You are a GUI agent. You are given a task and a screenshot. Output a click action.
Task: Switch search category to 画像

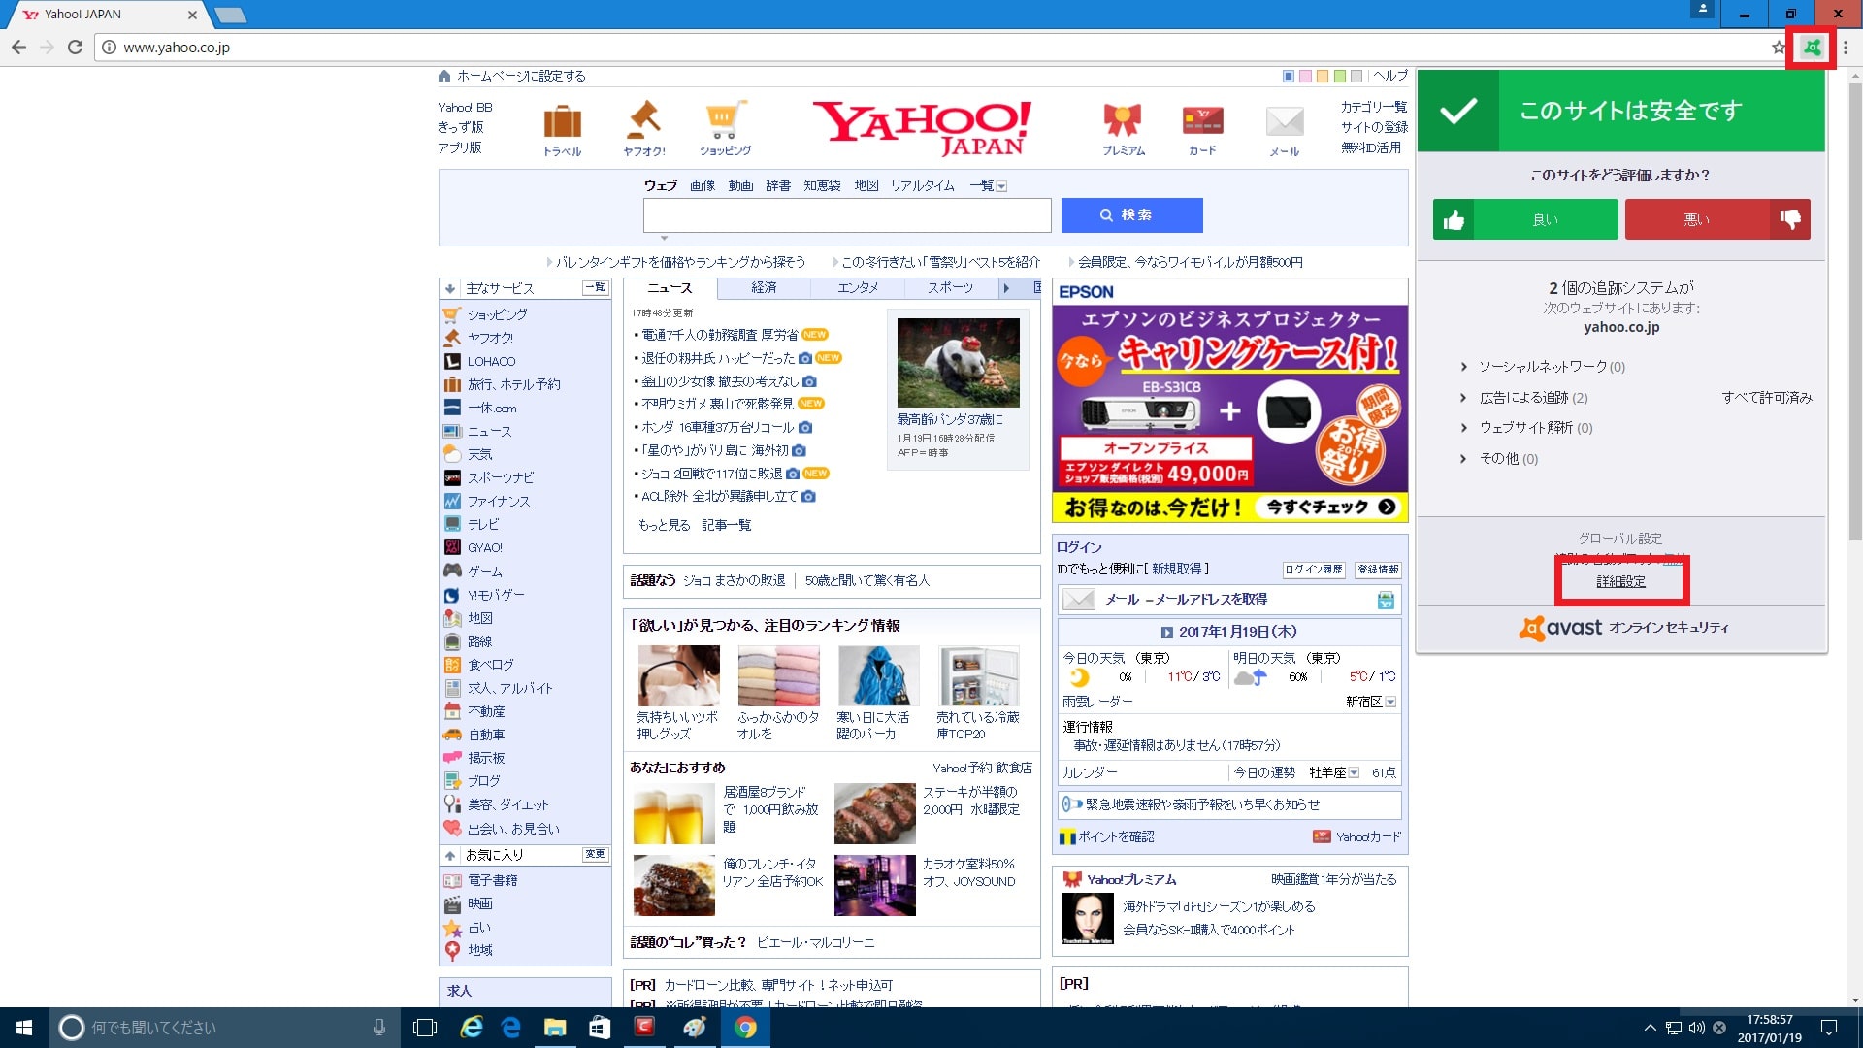[703, 185]
